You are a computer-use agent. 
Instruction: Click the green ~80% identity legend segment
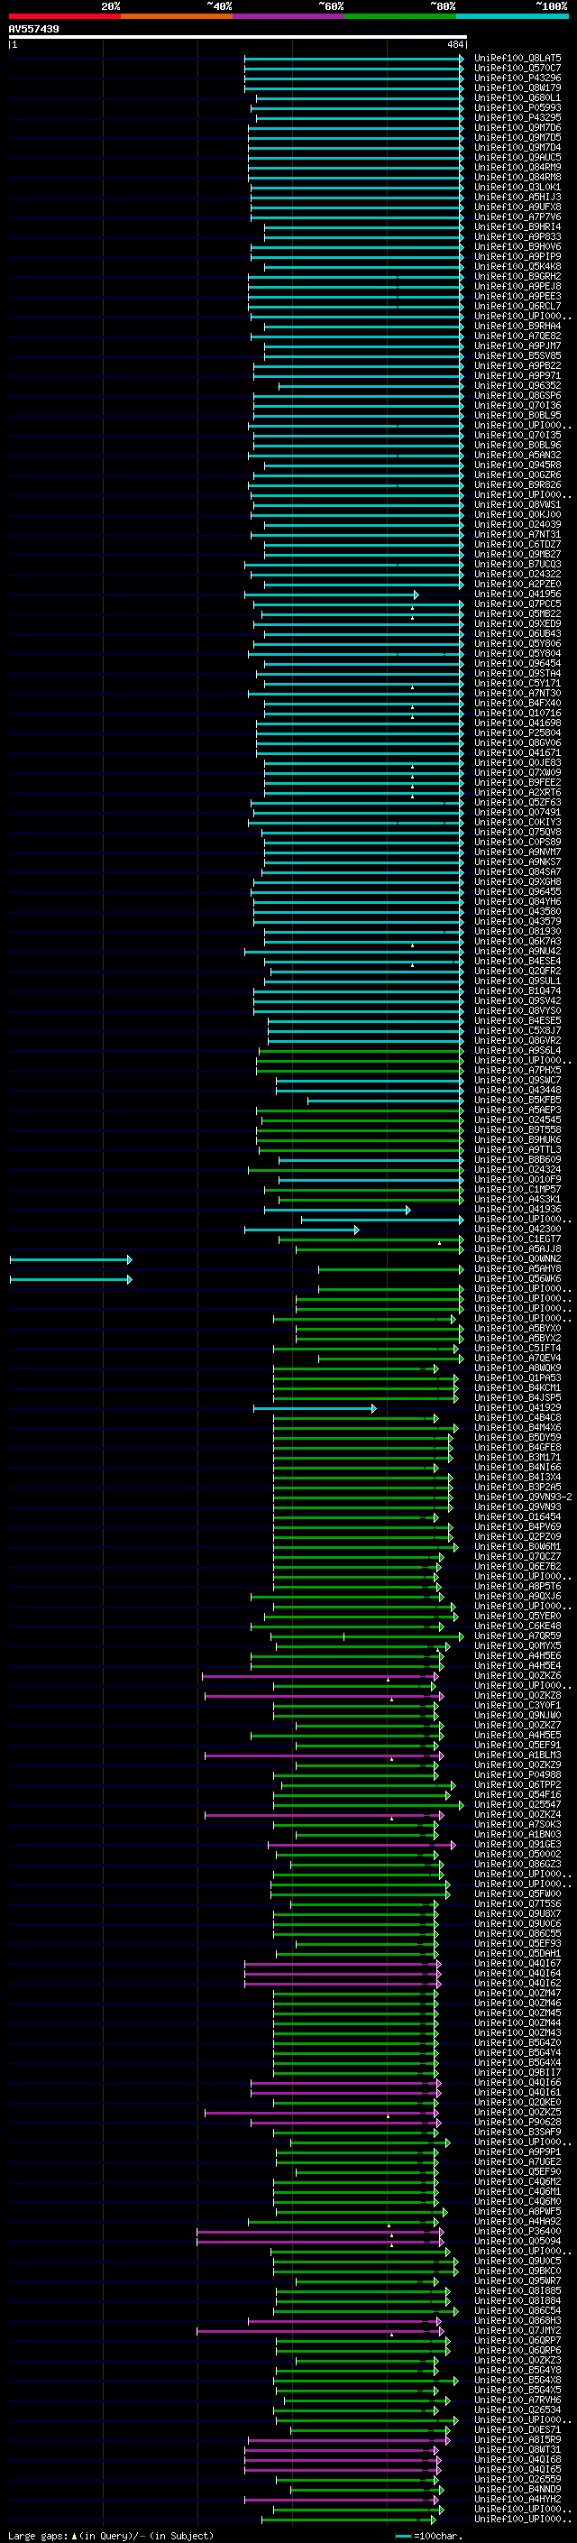pos(400,16)
